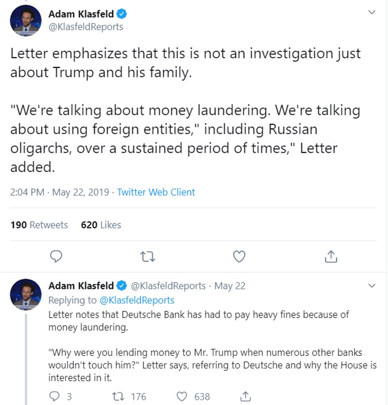The width and height of the screenshot is (388, 405).
Task: Expand the reply tweet options chevron
Action: (372, 286)
